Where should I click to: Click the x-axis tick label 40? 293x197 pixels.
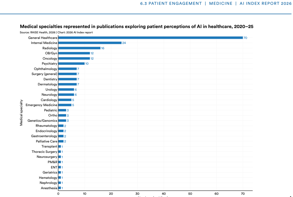[x=164, y=194]
